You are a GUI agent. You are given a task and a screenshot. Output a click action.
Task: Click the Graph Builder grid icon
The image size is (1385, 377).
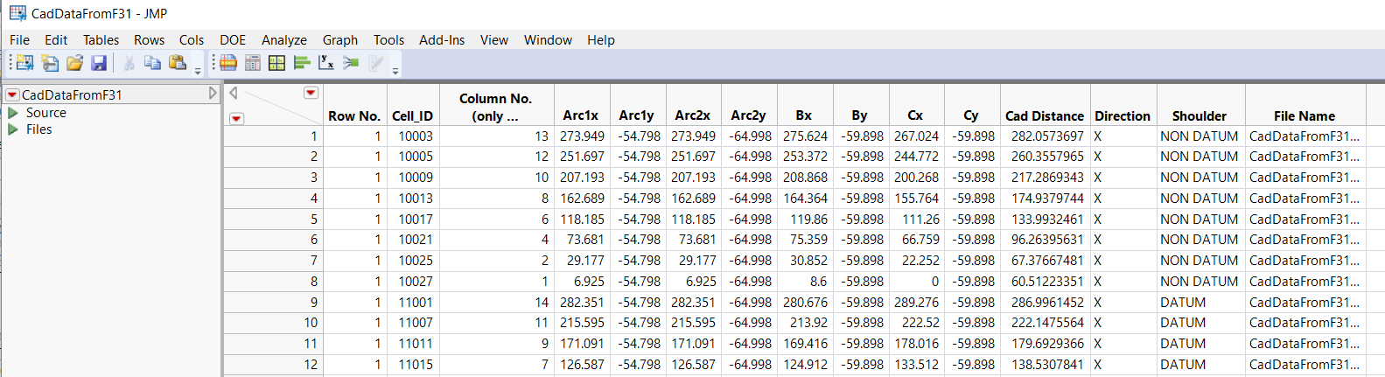tap(277, 63)
